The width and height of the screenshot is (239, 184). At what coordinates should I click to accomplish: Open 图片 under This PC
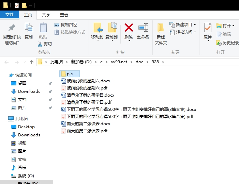point(19,151)
